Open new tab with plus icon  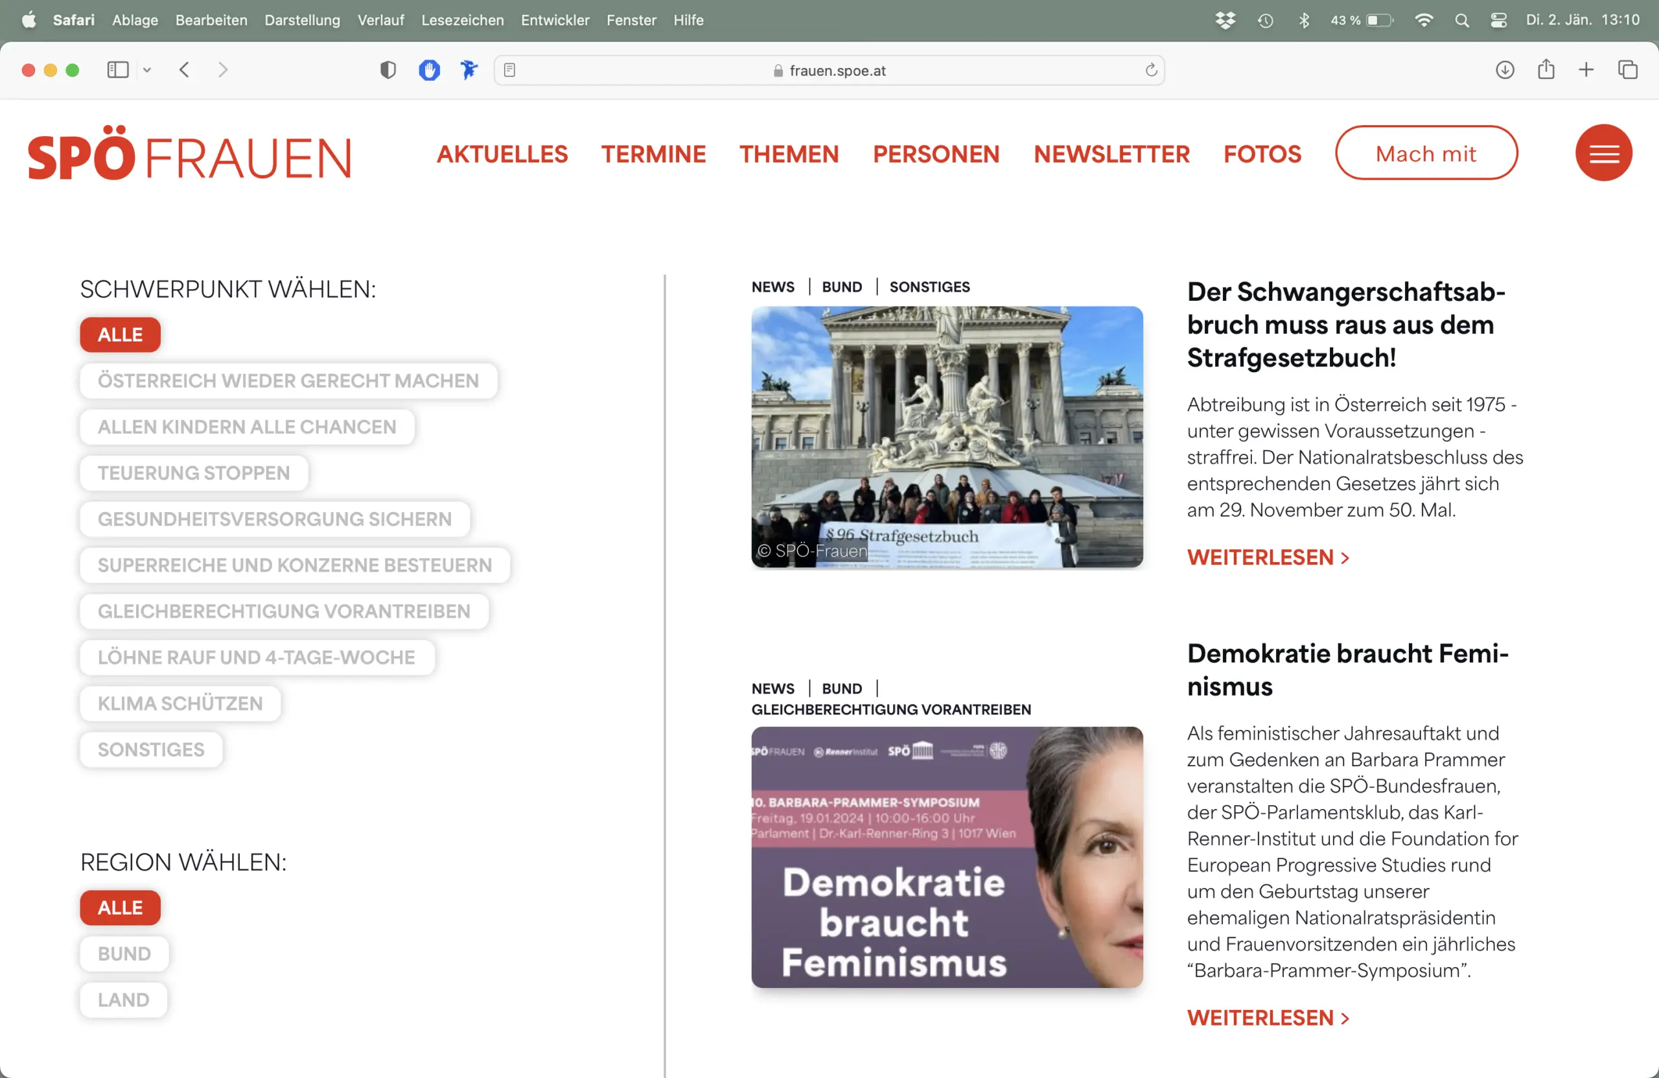tap(1586, 70)
